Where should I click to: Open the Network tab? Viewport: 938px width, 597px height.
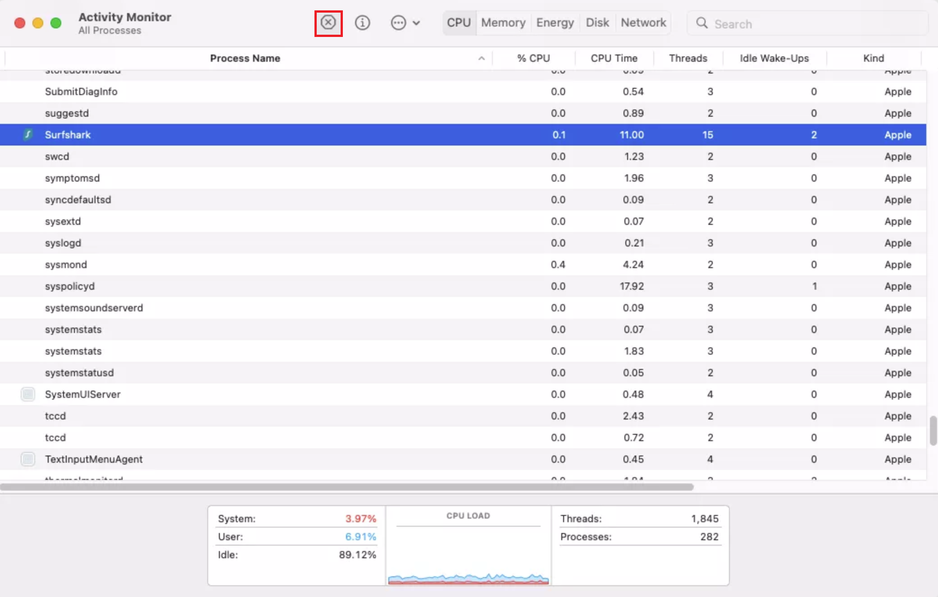point(643,23)
